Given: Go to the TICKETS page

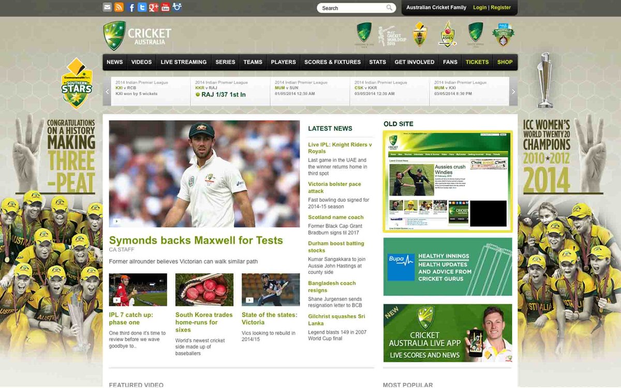Looking at the screenshot, I should tap(477, 62).
